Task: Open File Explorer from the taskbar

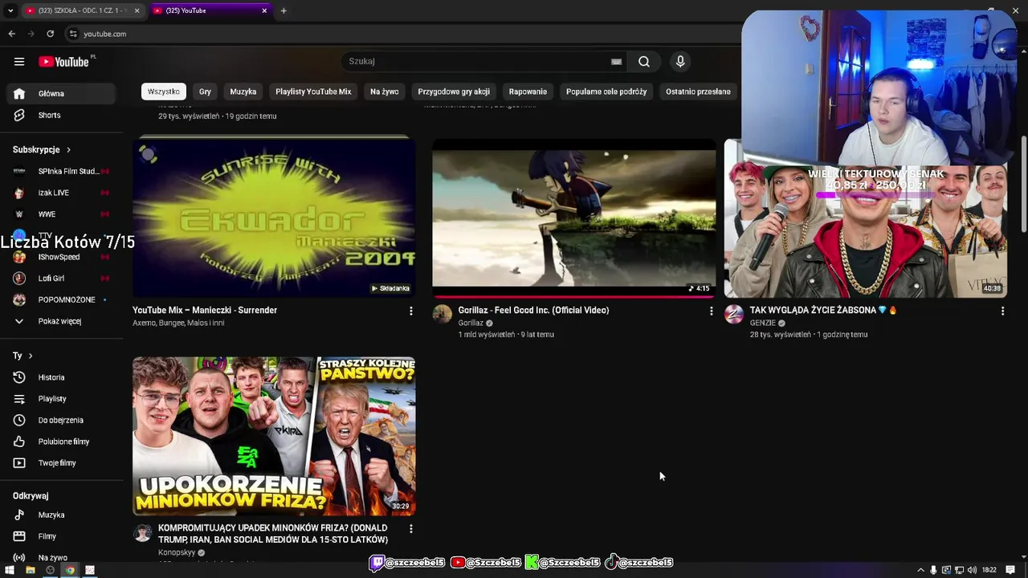Action: (30, 570)
